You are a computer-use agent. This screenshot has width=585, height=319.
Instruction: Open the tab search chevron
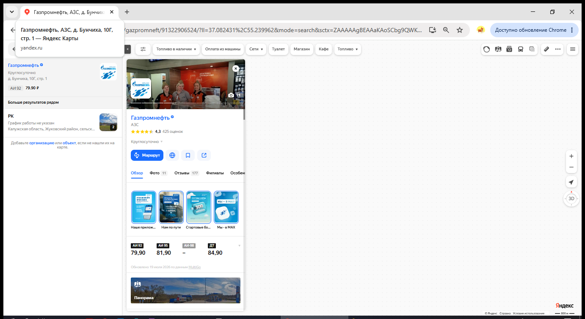pos(12,12)
